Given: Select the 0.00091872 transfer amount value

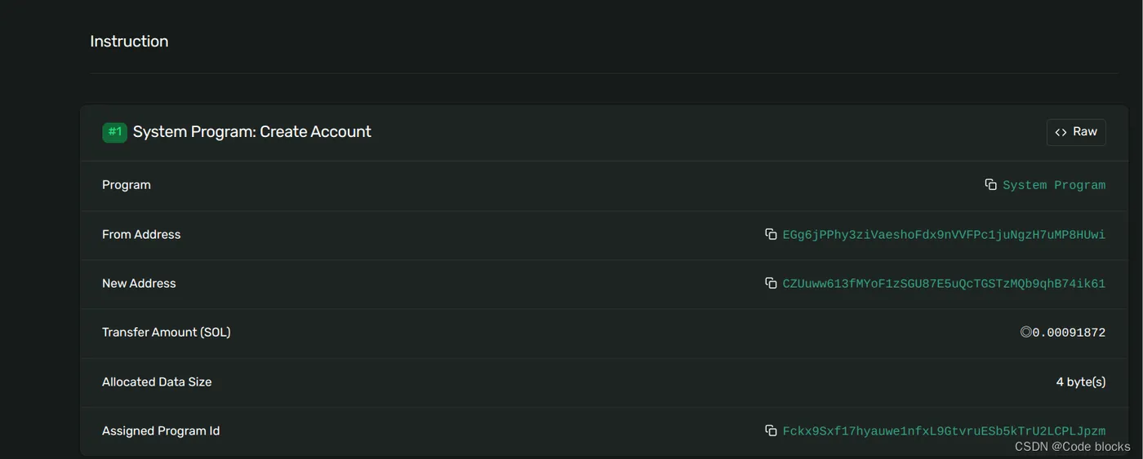Looking at the screenshot, I should [x=1069, y=333].
